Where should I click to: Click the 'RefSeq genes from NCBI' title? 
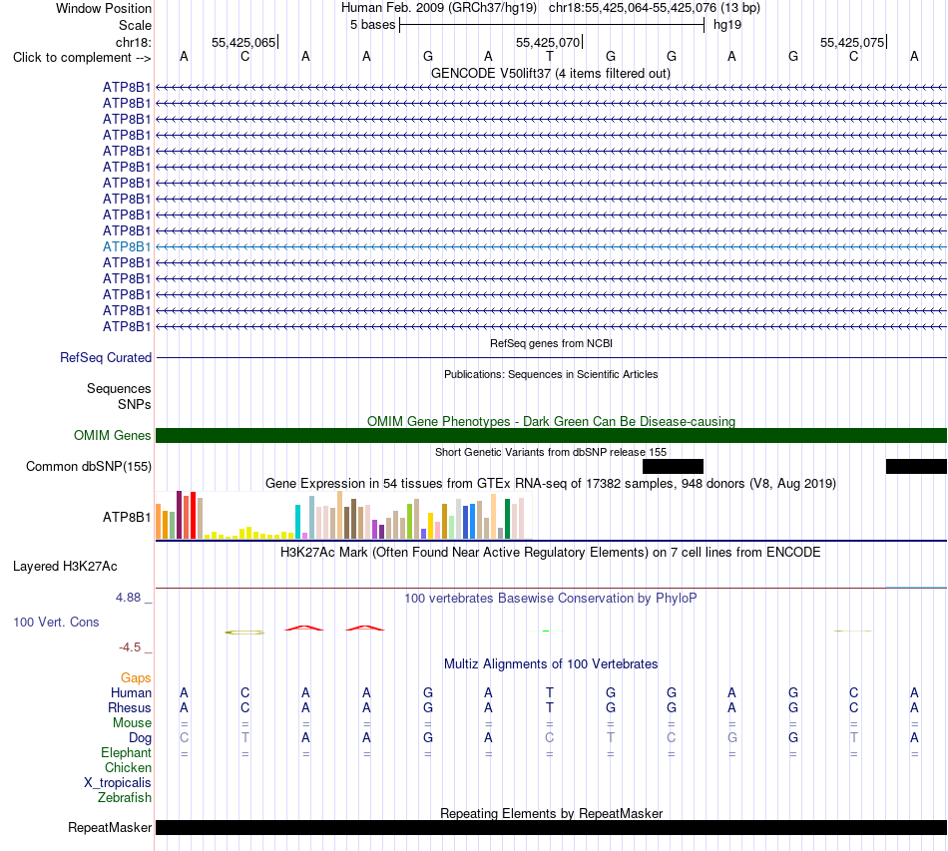(551, 343)
